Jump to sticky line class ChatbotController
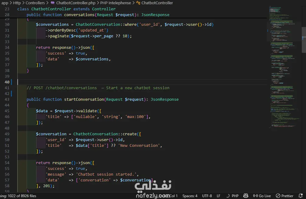The height and width of the screenshot is (199, 306). [x=66, y=9]
